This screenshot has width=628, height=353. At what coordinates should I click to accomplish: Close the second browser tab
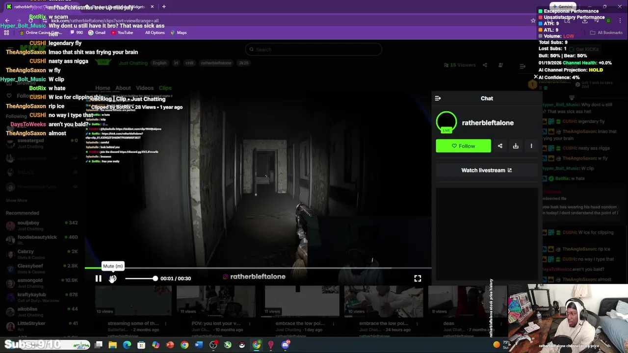pos(152,7)
